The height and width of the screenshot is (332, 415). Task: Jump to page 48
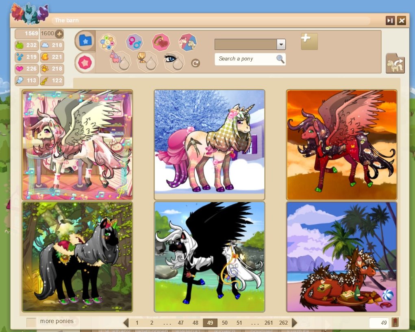click(x=196, y=323)
